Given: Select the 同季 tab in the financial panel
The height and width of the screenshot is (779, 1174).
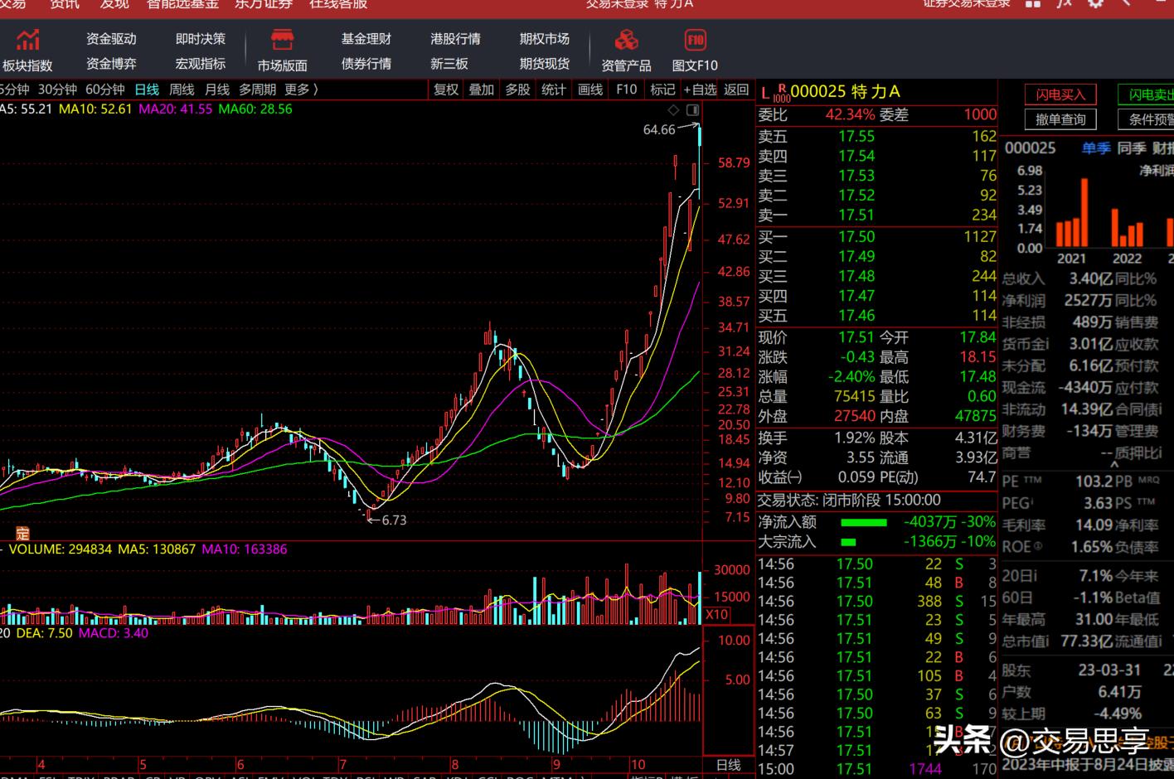Looking at the screenshot, I should click(1132, 148).
